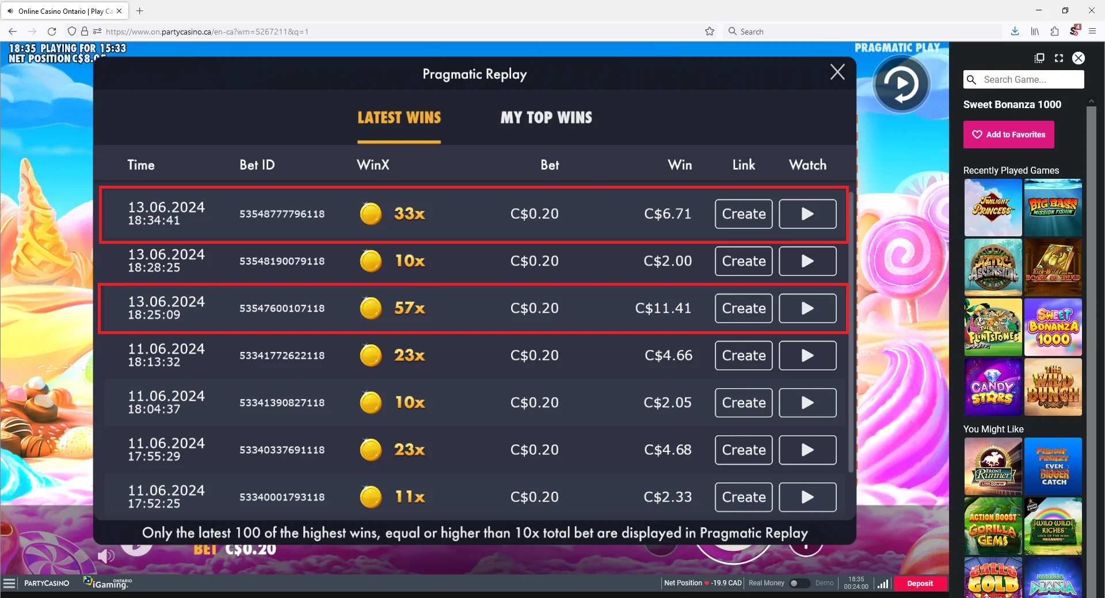Create link for the C$2.33 win

click(x=744, y=497)
